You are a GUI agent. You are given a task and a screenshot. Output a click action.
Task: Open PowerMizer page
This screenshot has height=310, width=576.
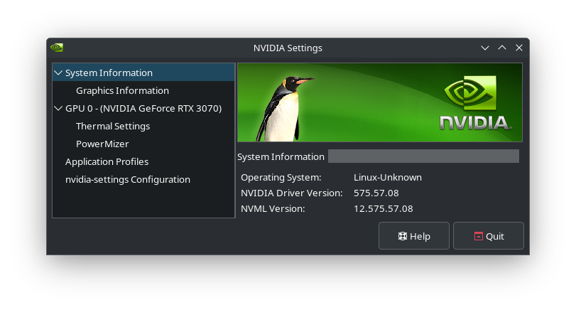click(143, 144)
